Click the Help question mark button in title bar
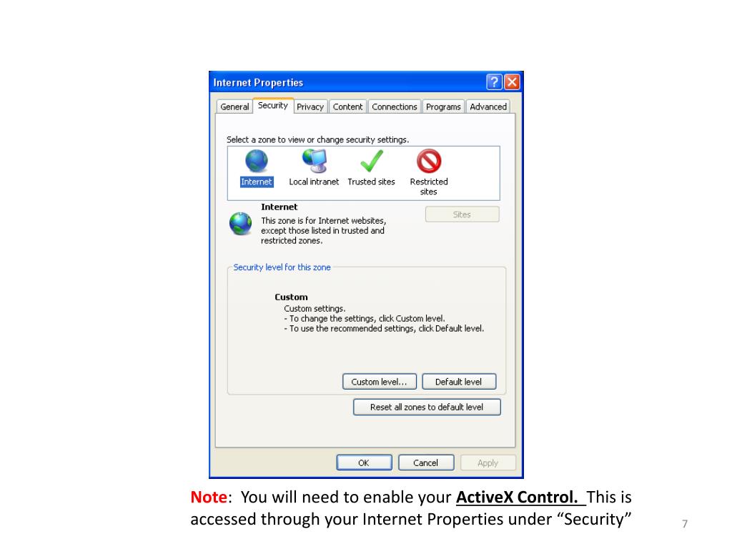The height and width of the screenshot is (549, 732). 494,82
